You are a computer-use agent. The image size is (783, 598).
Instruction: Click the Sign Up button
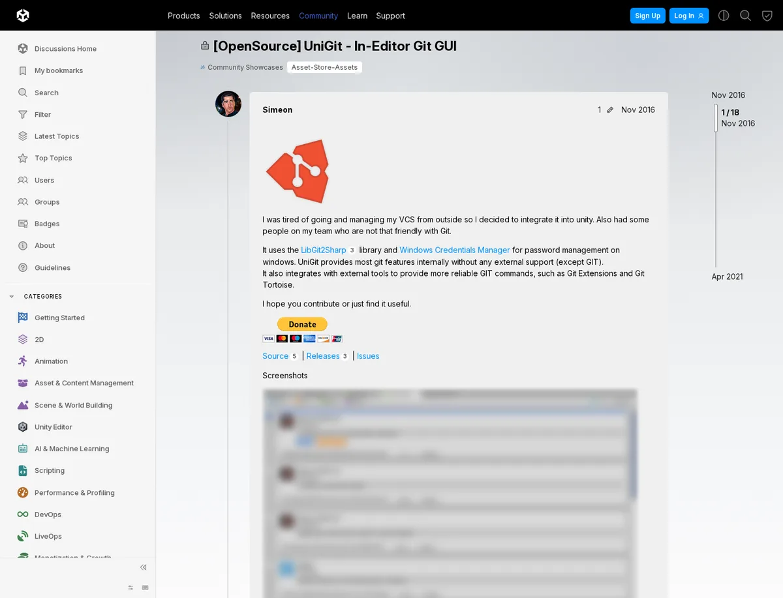point(648,16)
